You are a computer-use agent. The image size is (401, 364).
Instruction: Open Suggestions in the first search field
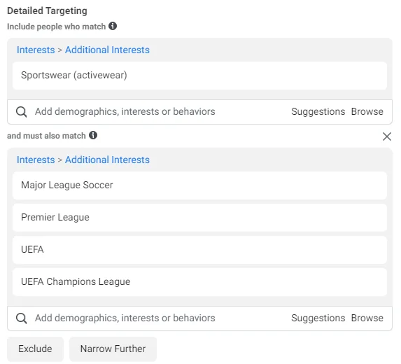click(318, 112)
